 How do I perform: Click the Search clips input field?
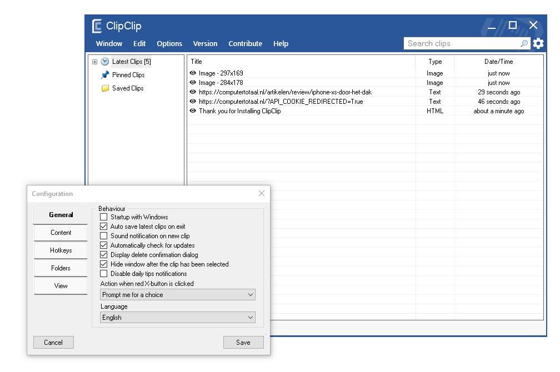461,43
